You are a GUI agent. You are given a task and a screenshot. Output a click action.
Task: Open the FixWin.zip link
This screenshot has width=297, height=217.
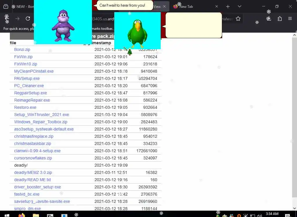click(23, 57)
